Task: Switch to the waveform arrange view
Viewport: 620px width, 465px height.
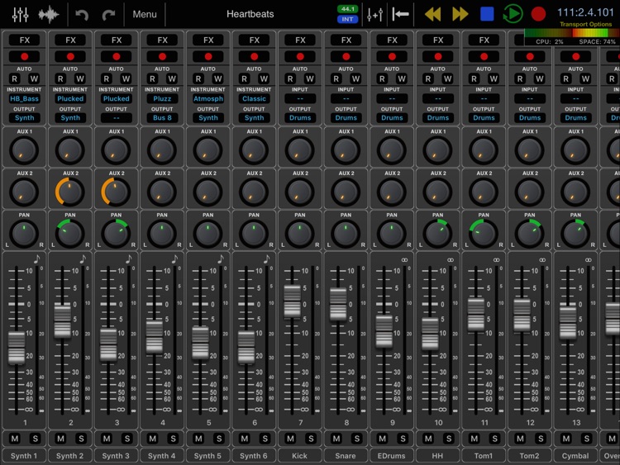Action: coord(49,15)
